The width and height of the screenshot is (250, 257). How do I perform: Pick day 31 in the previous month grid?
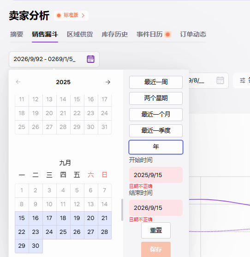(105, 127)
